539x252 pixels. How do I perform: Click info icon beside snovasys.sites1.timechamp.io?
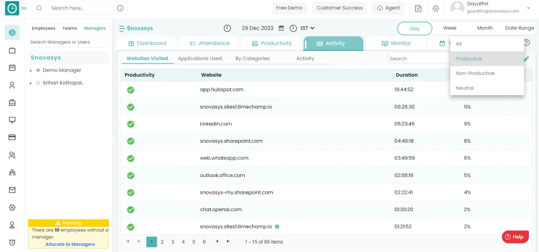click(277, 226)
